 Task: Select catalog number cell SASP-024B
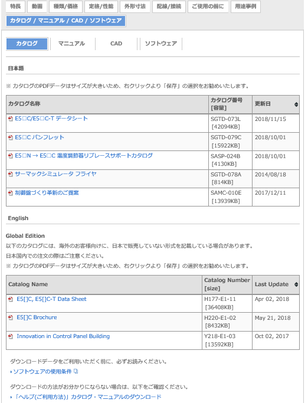pyautogui.click(x=230, y=160)
